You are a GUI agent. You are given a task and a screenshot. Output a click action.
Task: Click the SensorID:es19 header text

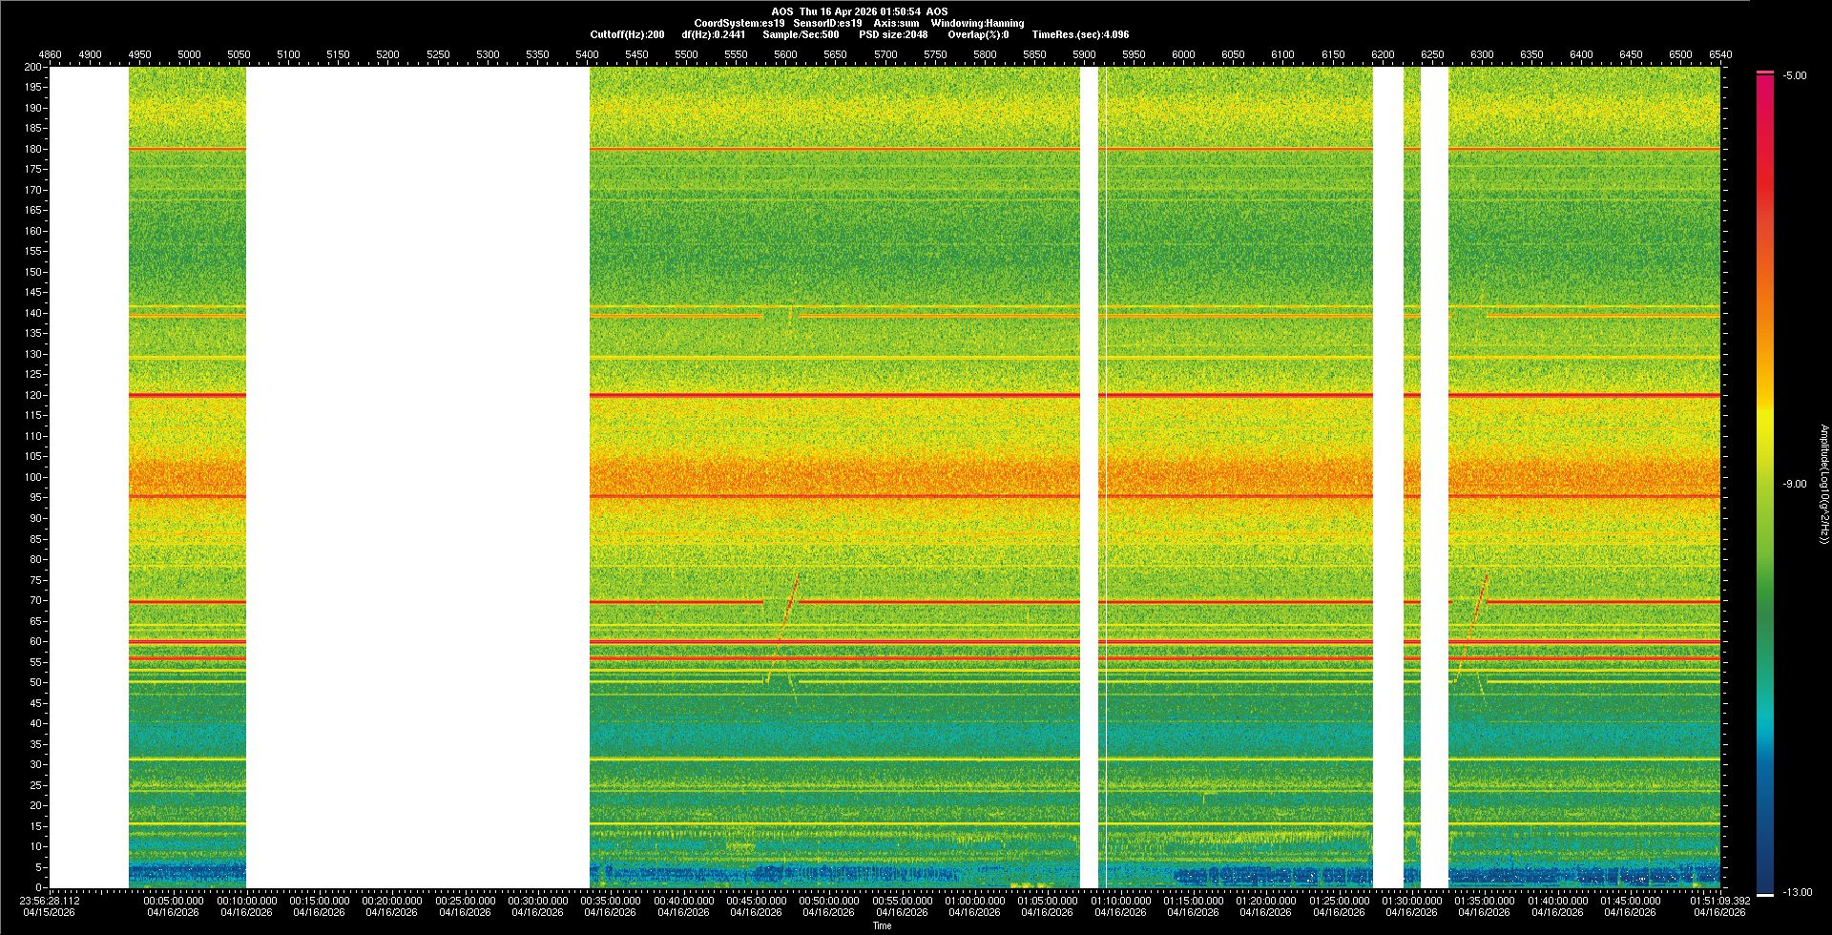(x=827, y=23)
